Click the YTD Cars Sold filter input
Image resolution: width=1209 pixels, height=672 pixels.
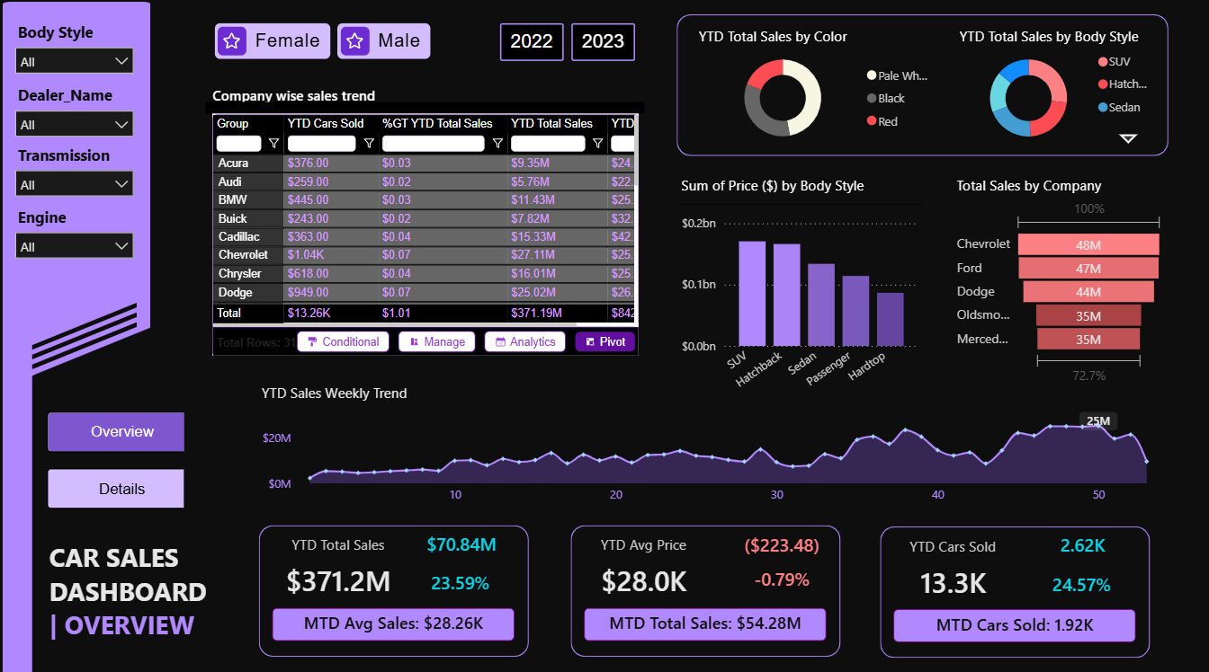click(x=322, y=143)
